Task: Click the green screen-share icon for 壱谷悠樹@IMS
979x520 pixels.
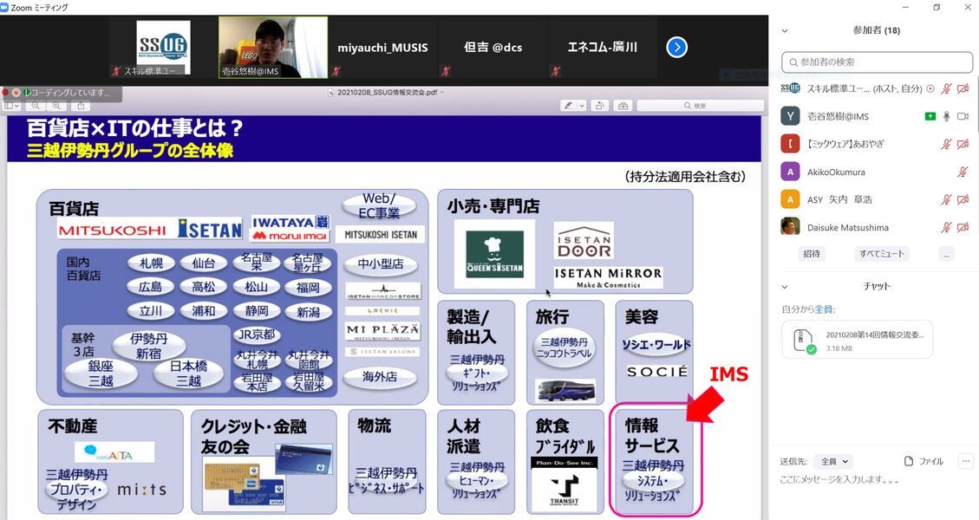Action: [930, 116]
